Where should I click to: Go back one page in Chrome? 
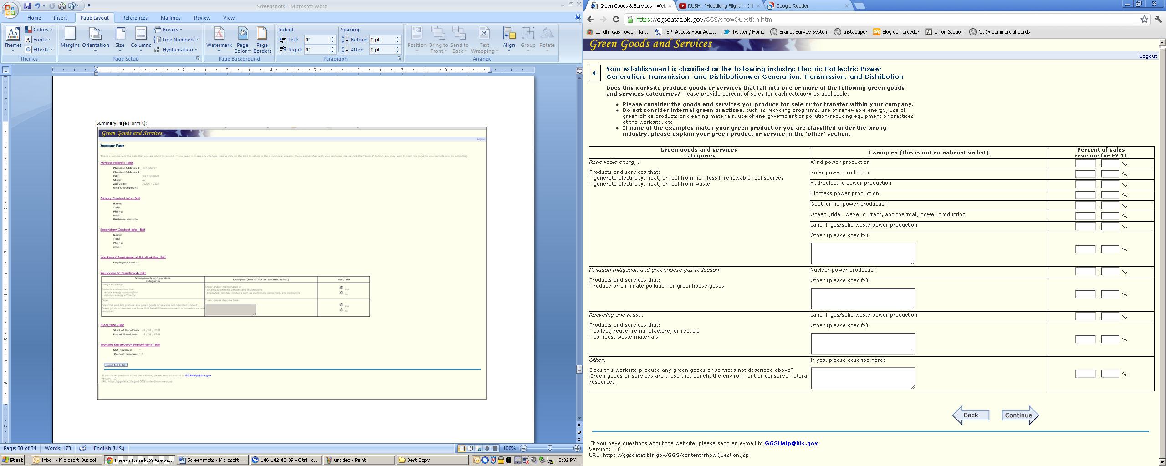tap(591, 19)
